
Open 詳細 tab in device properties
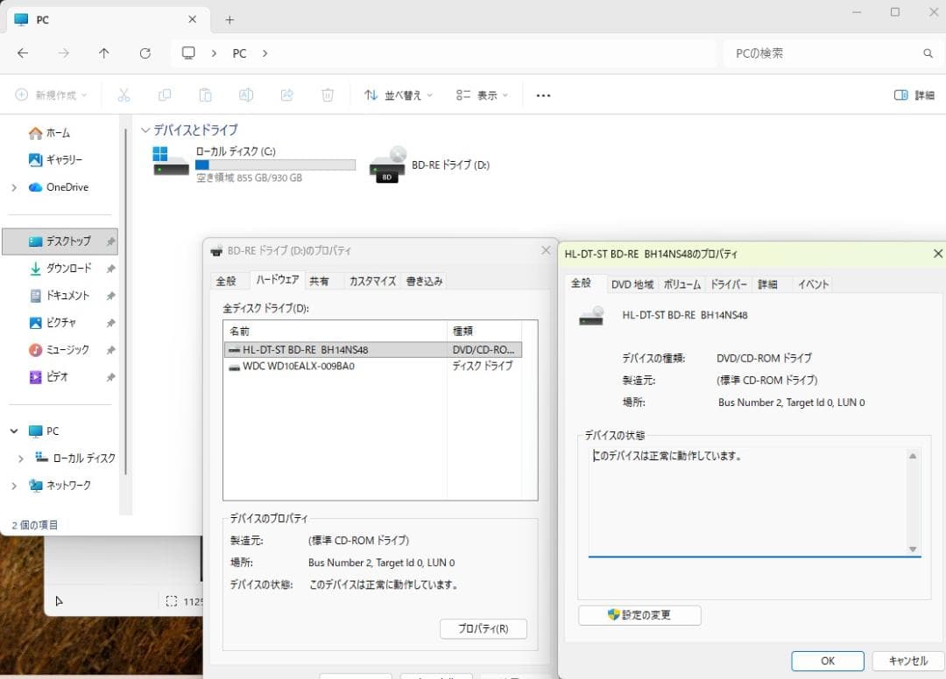point(767,284)
